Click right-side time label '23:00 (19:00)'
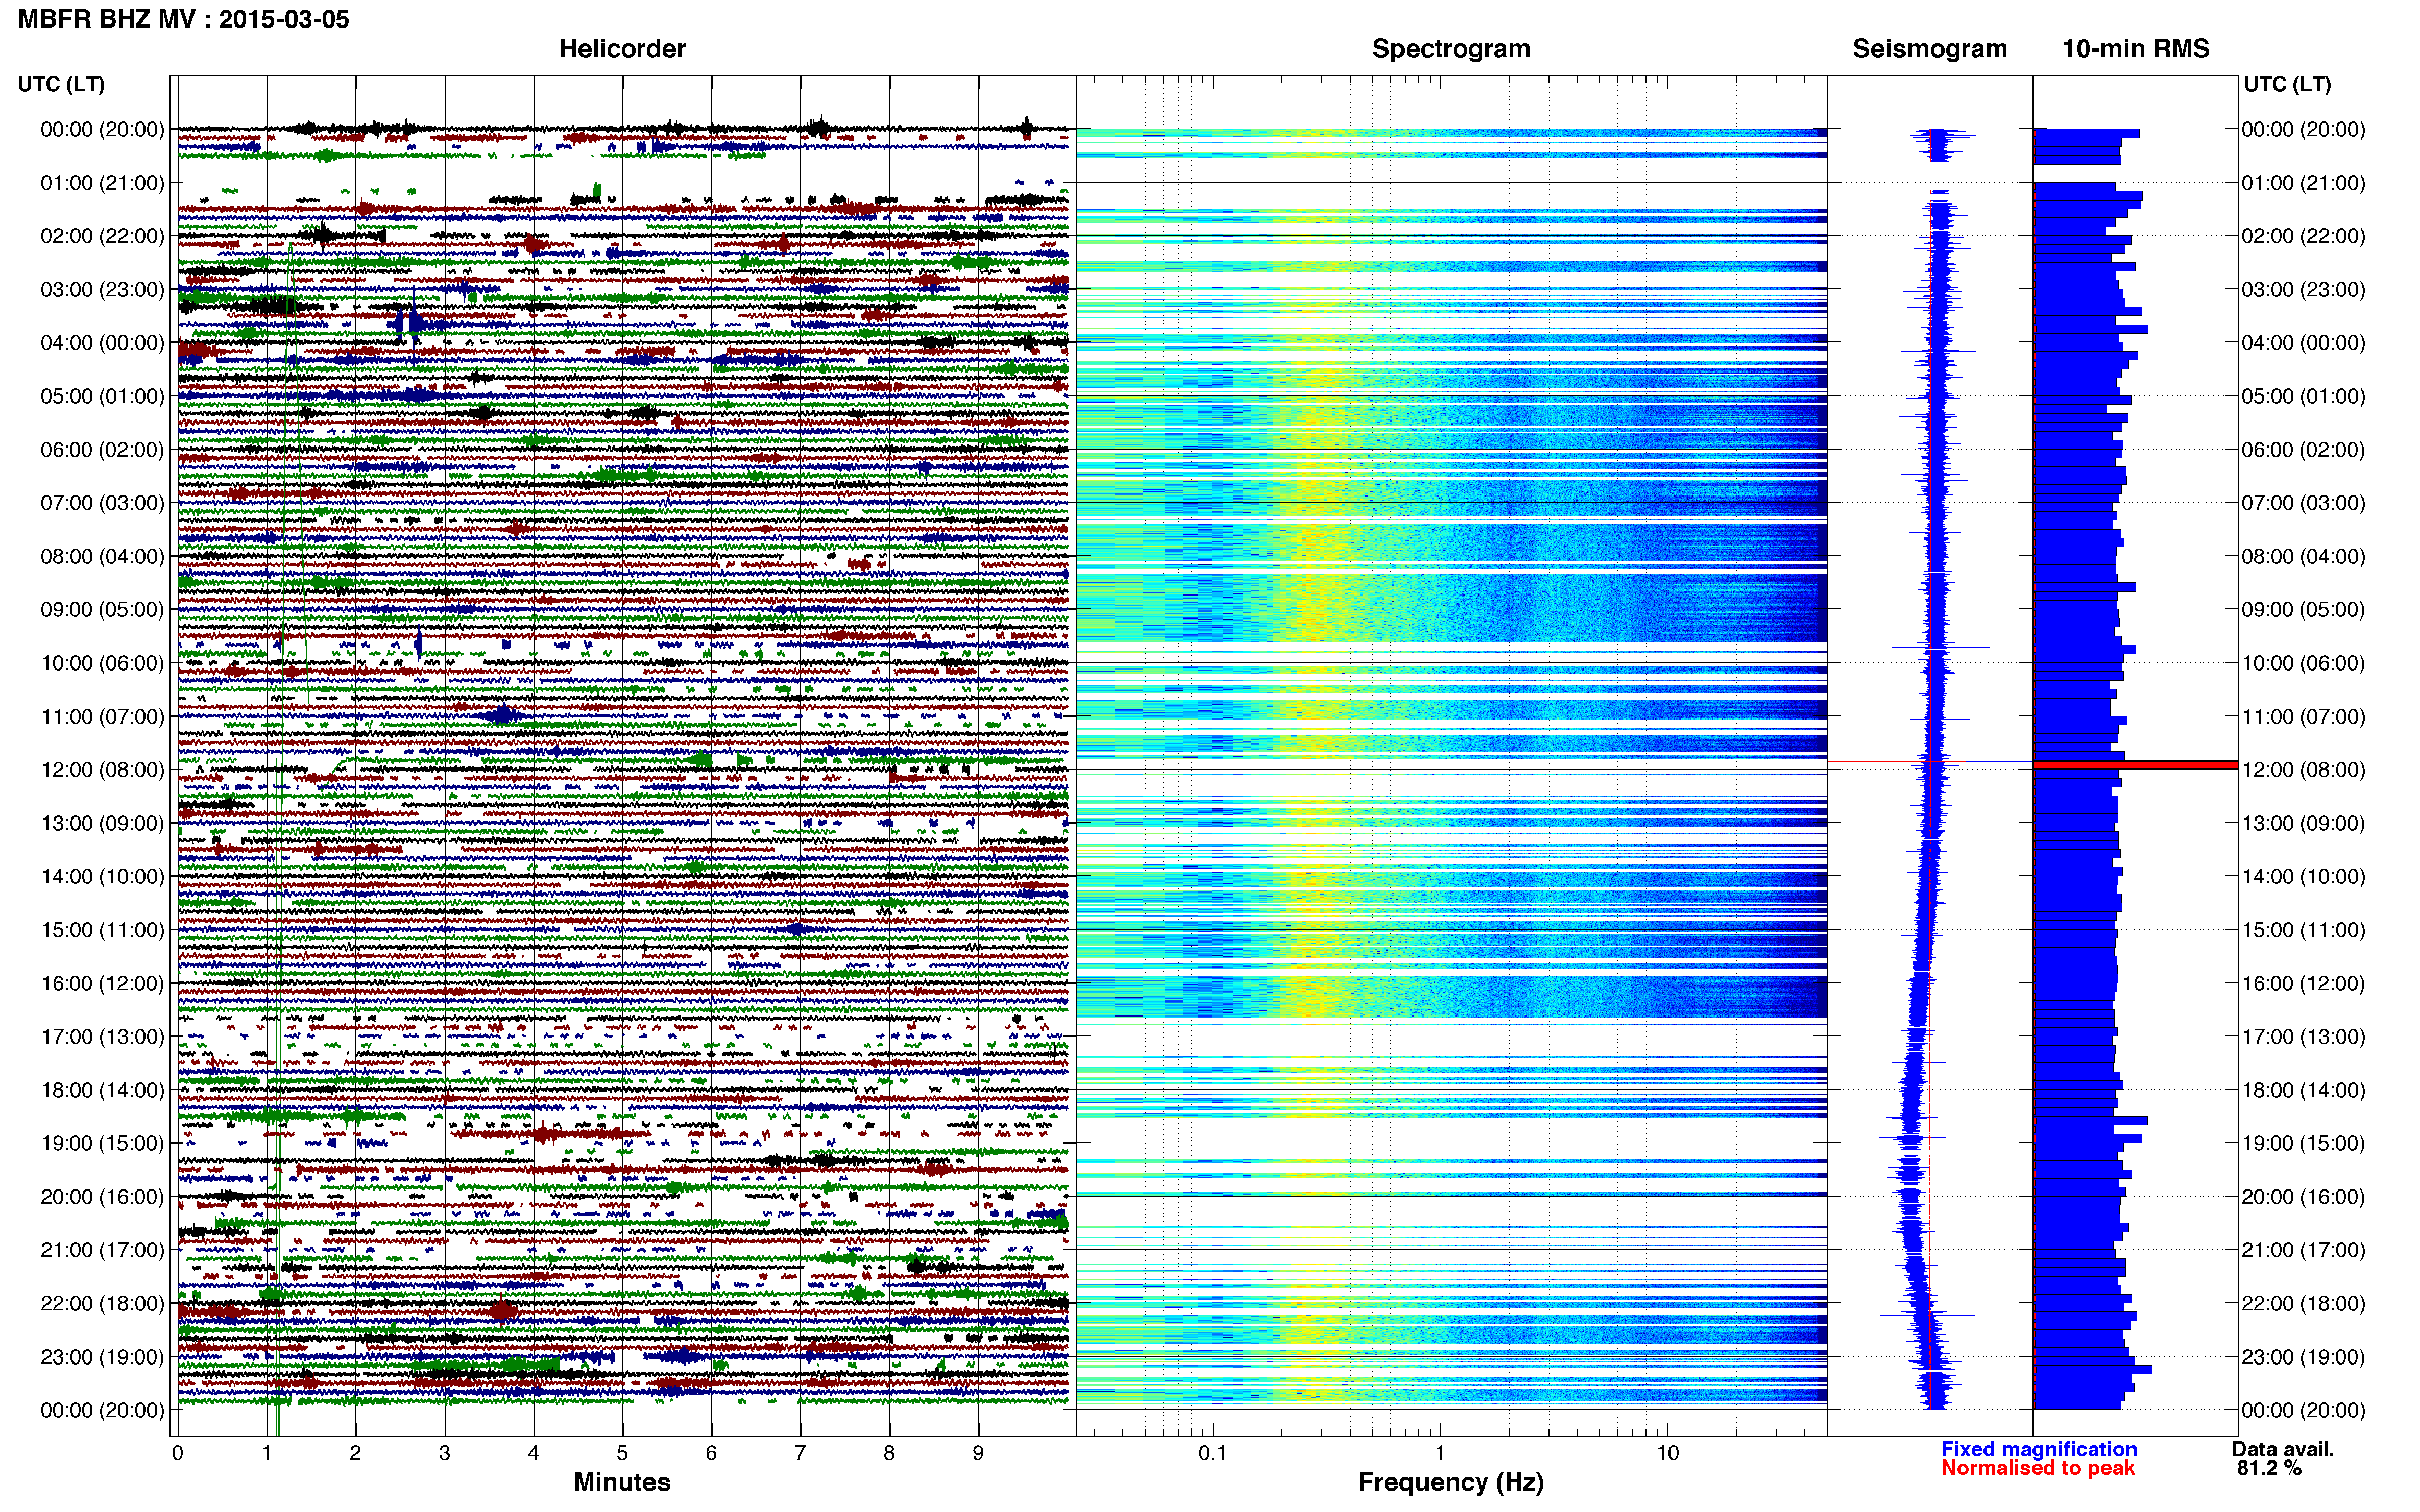Viewport: 2420px width, 1512px height. [2303, 1357]
